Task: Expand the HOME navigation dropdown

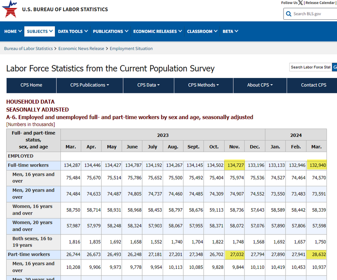Action: (13, 31)
